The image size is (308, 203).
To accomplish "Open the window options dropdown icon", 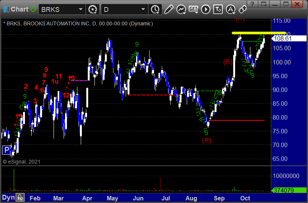I will click(x=263, y=4).
